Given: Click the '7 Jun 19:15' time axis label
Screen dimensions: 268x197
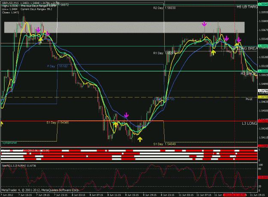Looking at the screenshot, I should [43, 195].
